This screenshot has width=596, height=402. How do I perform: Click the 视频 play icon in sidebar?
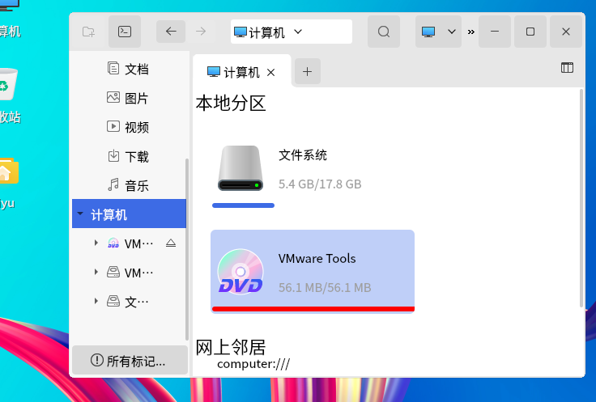[x=113, y=126]
